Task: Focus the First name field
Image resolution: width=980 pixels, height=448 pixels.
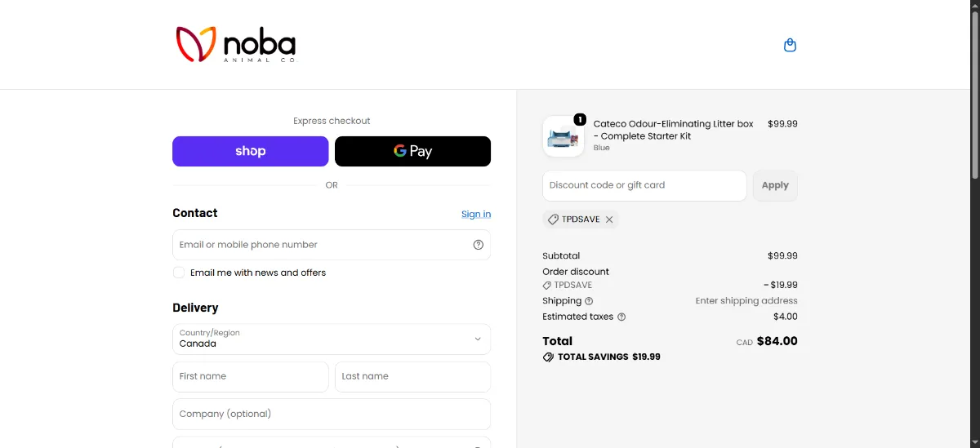Action: (x=251, y=377)
